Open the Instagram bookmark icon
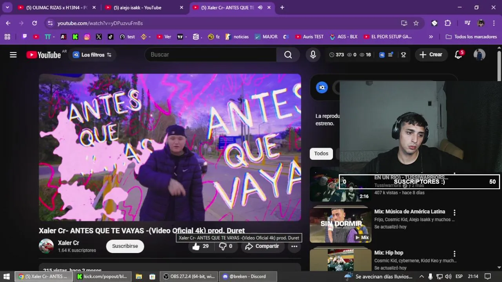Screen dimensions: 502x282 [87, 37]
